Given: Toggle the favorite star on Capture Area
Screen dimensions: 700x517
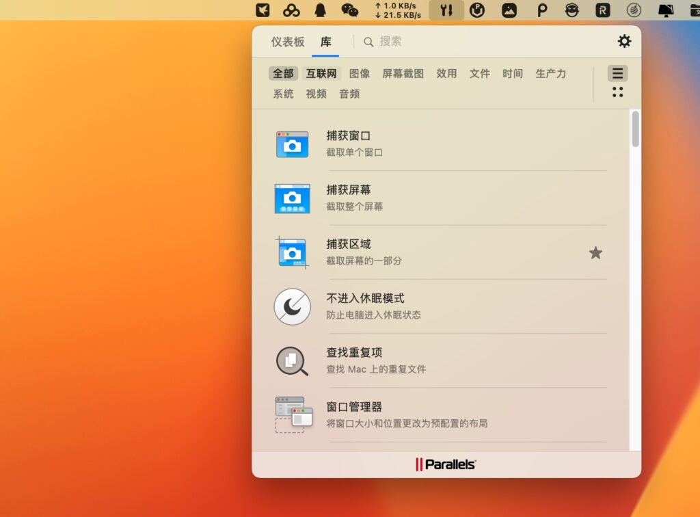Looking at the screenshot, I should tap(595, 253).
